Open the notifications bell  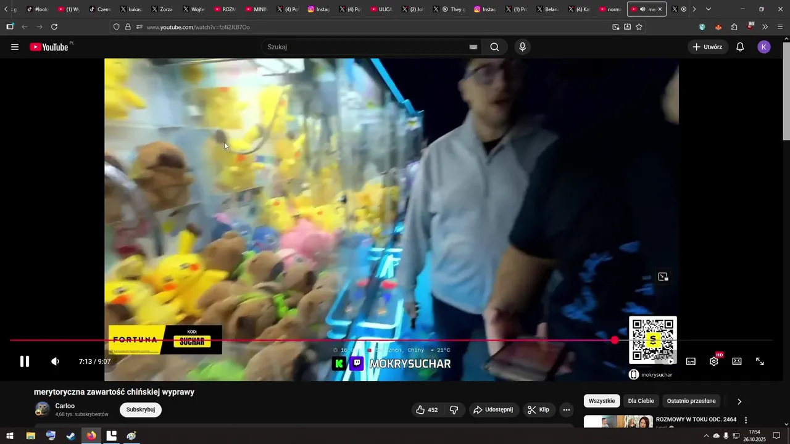click(740, 47)
